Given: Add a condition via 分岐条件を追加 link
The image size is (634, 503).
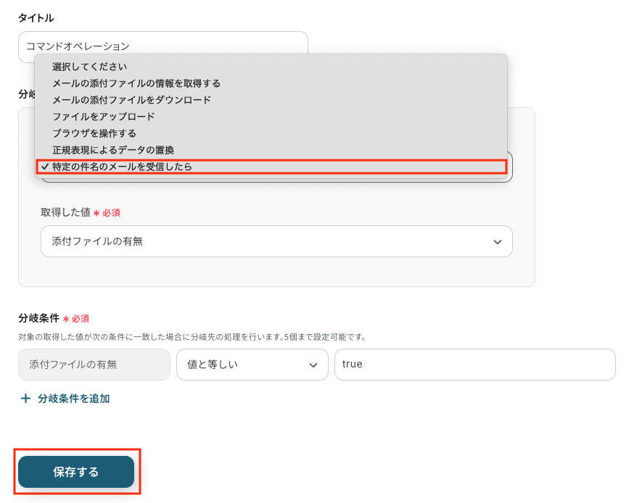Looking at the screenshot, I should 73,399.
